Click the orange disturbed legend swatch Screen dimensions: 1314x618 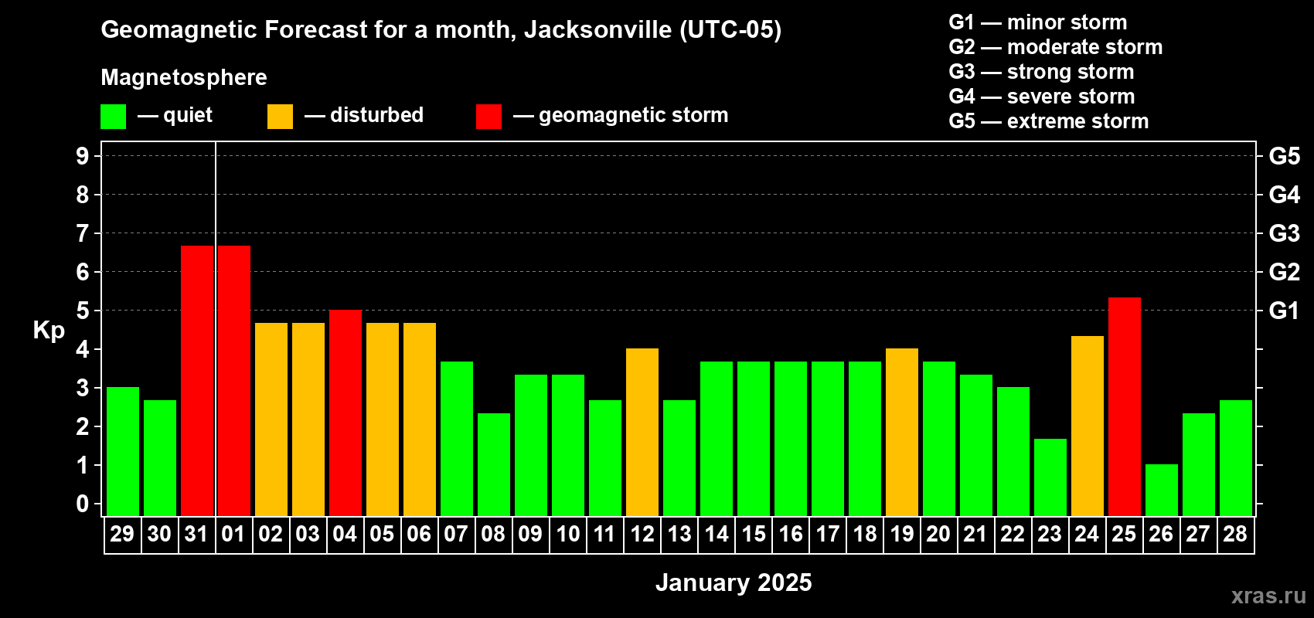(280, 117)
